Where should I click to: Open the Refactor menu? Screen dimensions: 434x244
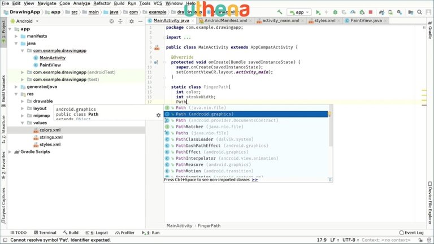[102, 3]
